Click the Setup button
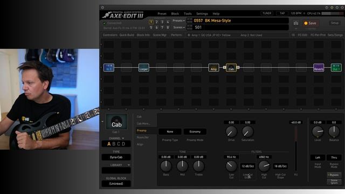 click(335, 23)
